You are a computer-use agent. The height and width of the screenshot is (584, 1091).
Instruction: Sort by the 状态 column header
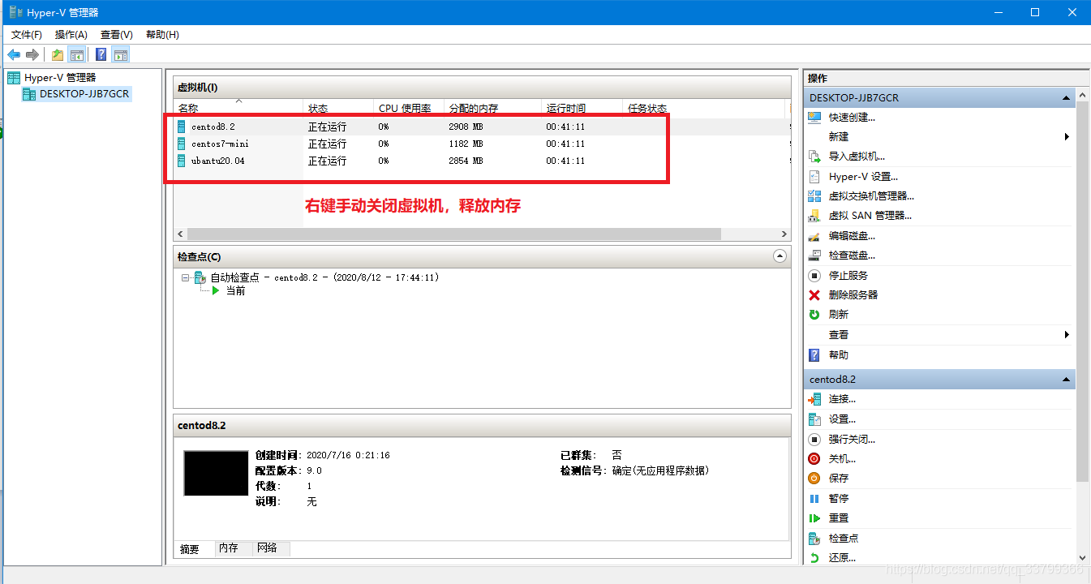(339, 108)
